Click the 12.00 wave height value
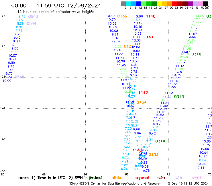This screenshot has width=212, height=186. pyautogui.click(x=162, y=109)
